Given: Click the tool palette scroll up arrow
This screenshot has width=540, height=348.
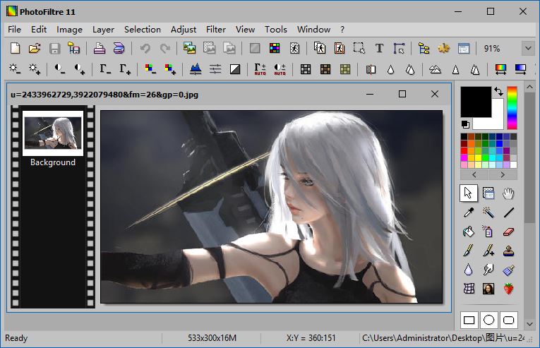Looking at the screenshot, I should [529, 87].
